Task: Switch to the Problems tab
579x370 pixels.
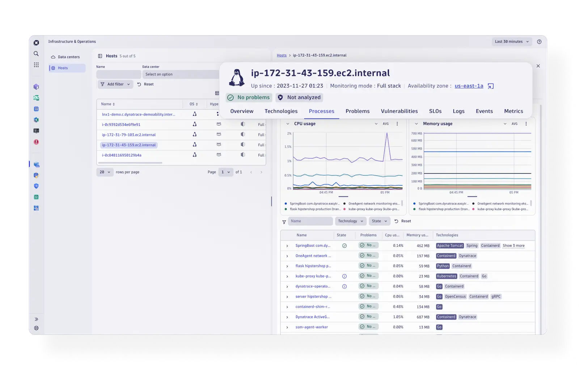Action: [x=358, y=111]
